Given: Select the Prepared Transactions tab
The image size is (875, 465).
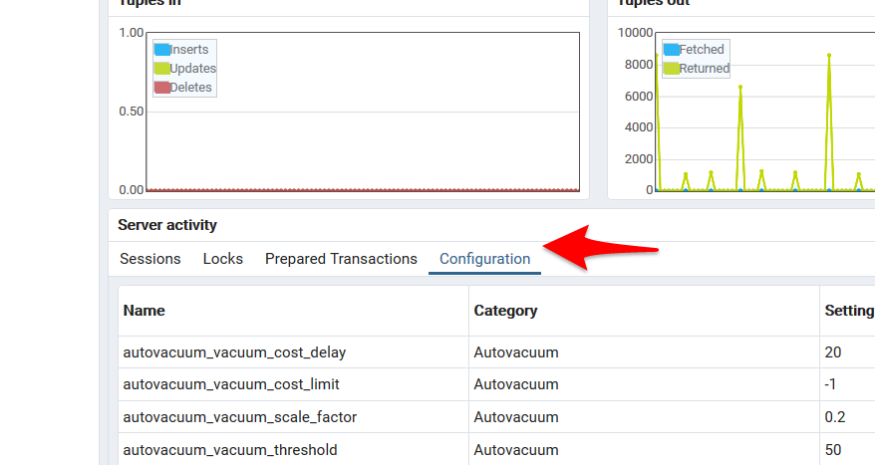Looking at the screenshot, I should pyautogui.click(x=341, y=259).
